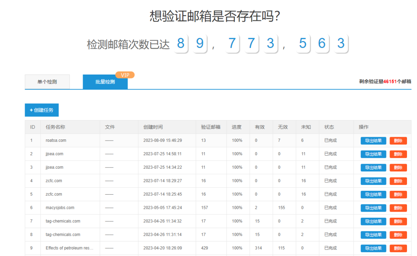This screenshot has width=417, height=256.
Task: Export macysjobs.com verification results
Action: pos(373,208)
